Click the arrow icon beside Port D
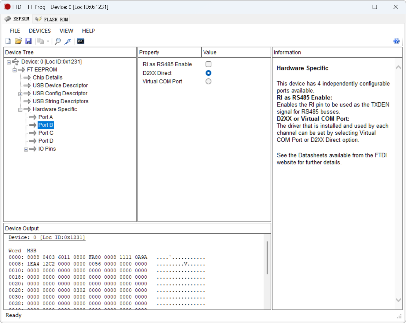The height and width of the screenshot is (323, 406). 33,141
